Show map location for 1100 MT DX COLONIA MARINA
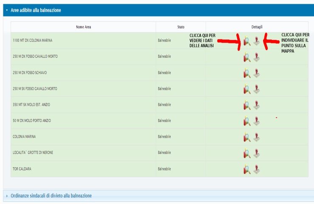The width and height of the screenshot is (314, 204). (x=256, y=41)
